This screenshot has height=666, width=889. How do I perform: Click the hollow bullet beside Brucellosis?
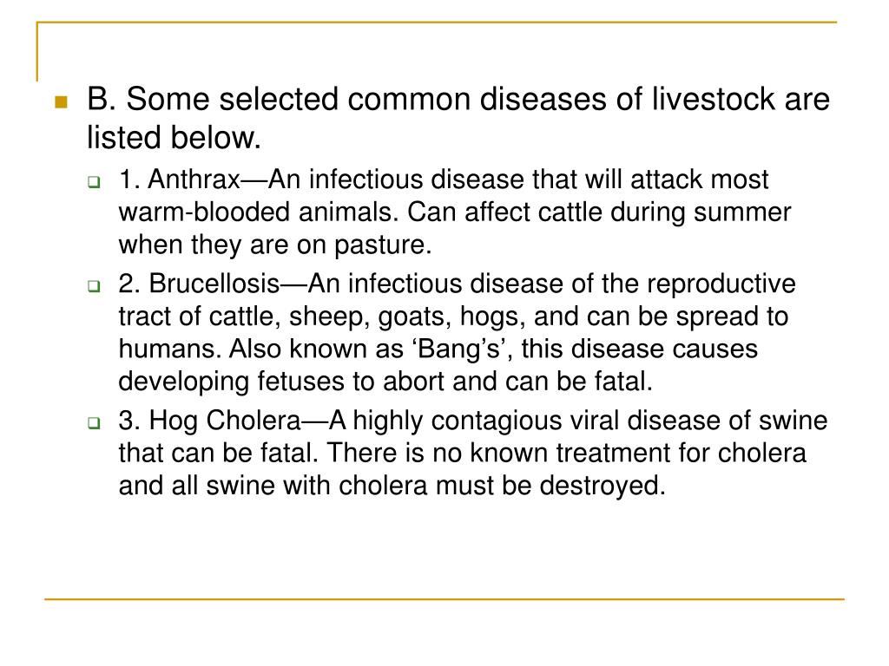94,286
